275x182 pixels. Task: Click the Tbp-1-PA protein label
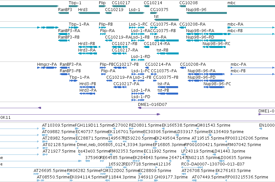click(x=79, y=77)
